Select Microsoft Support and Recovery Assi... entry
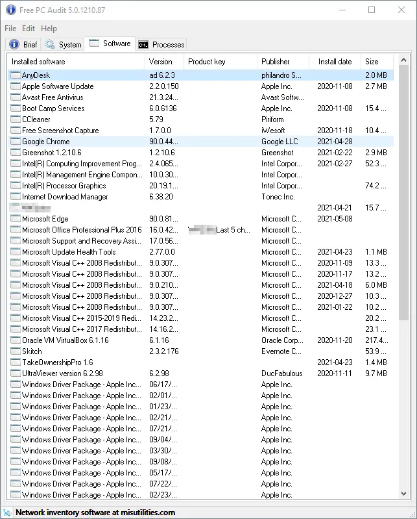417x519 pixels. click(82, 240)
